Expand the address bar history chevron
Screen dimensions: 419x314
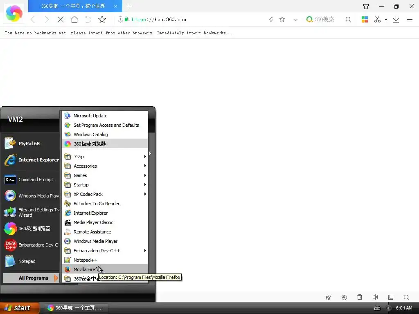[x=295, y=20]
